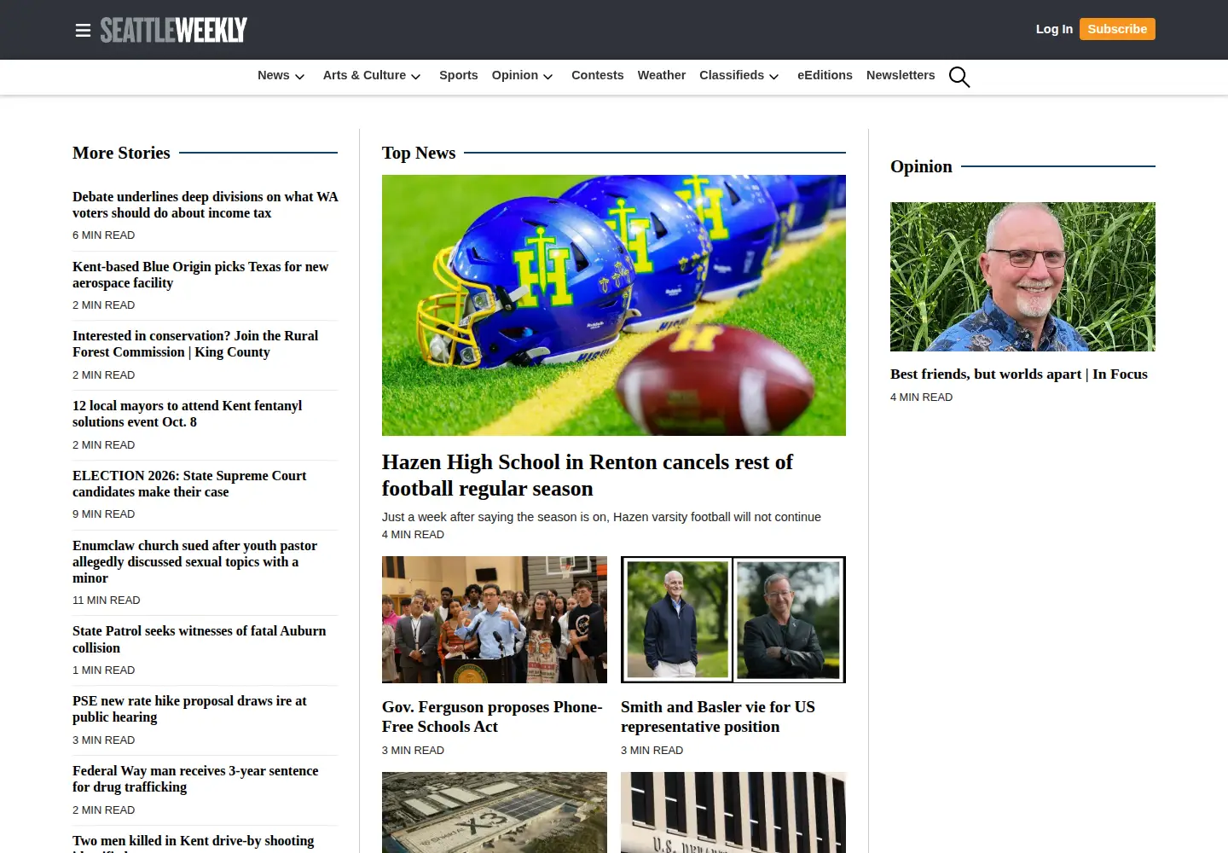Click the 9 MIN READ label
This screenshot has width=1228, height=853.
point(104,514)
